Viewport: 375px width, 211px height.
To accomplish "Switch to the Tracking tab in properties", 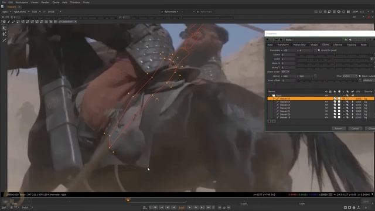I will coord(352,45).
